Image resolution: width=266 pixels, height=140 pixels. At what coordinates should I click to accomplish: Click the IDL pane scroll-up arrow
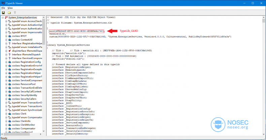[264, 17]
